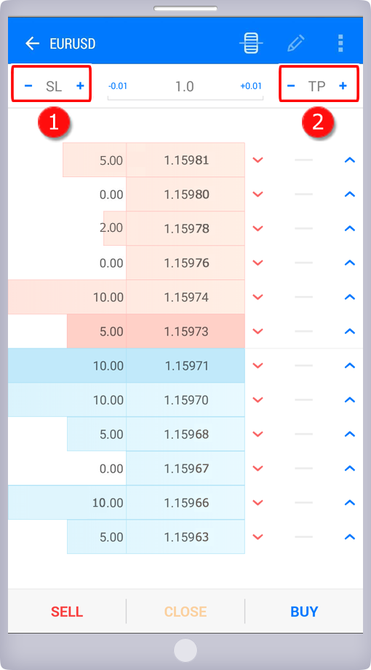Click red down chevron at price 1.15981

[x=258, y=160]
